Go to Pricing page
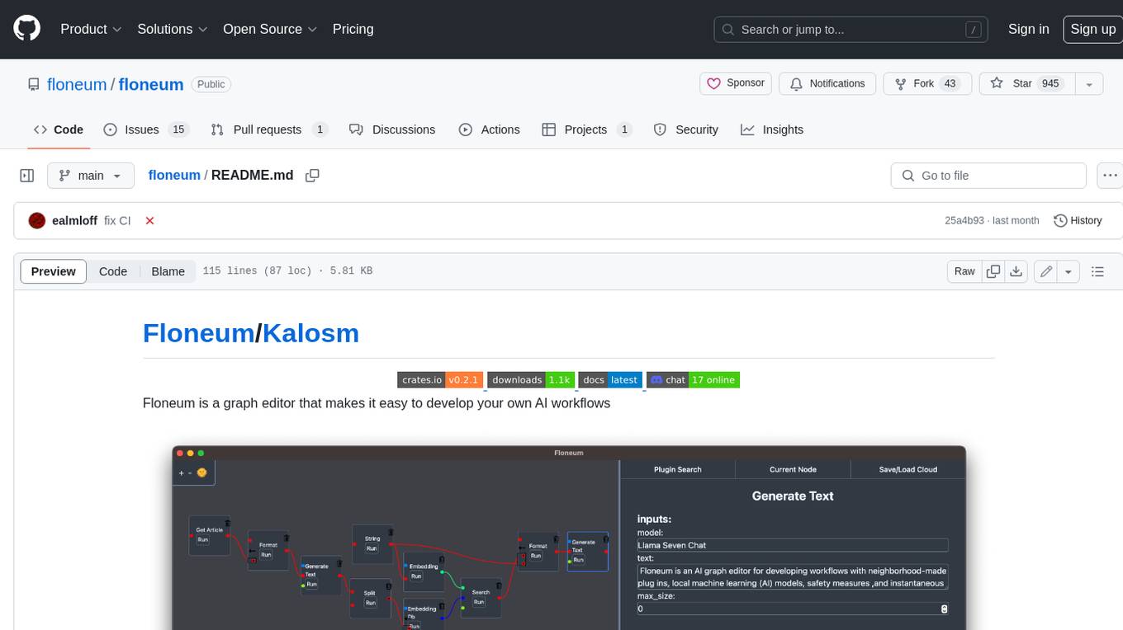Image resolution: width=1123 pixels, height=630 pixels. (353, 29)
